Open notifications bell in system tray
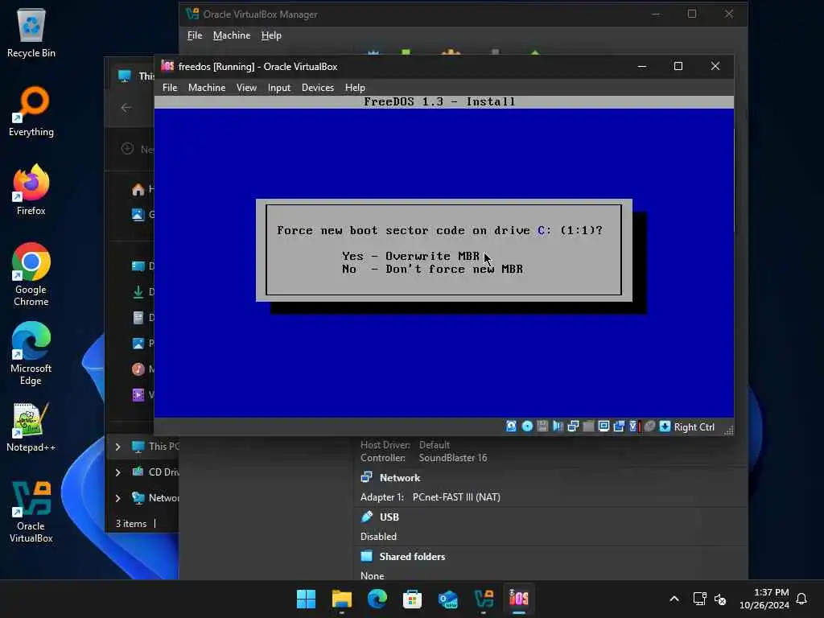Image resolution: width=824 pixels, height=618 pixels. tap(801, 599)
